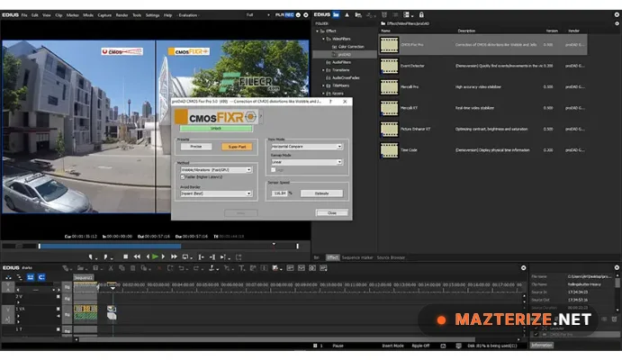Screen dimensions: 622x360
Task: Toggle the lock box on track 1 T
Action: tap(59, 329)
